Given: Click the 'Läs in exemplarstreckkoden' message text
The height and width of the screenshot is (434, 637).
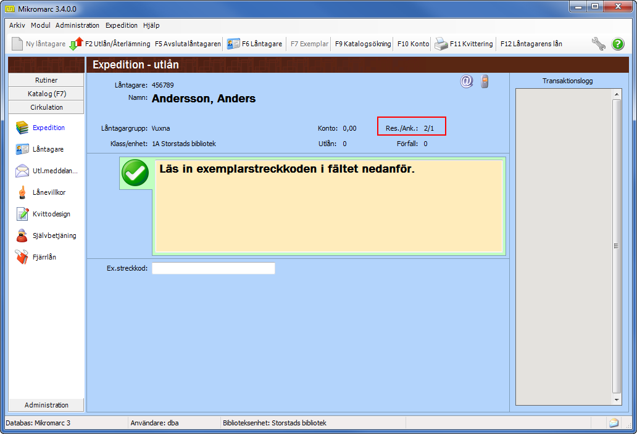Looking at the screenshot, I should pyautogui.click(x=287, y=169).
